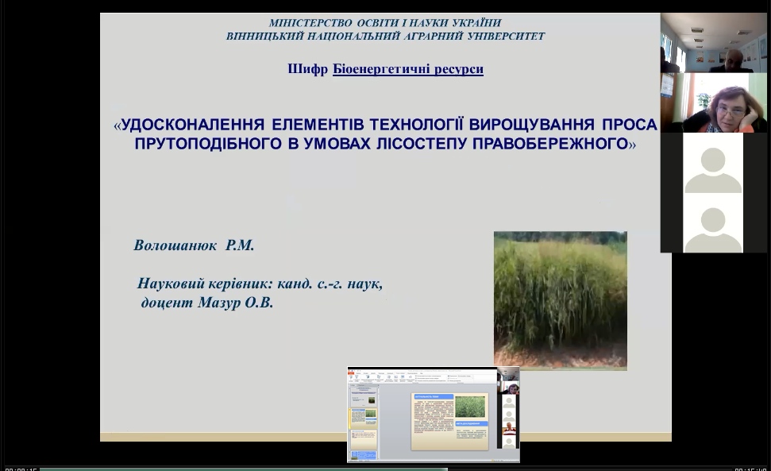Click title line "ПРУТОПОДІБНОГО В УМОВАХ ЛІСОСТЕПУ ПРАВОБЕРЕЖНОГО»"
The width and height of the screenshot is (771, 471).
click(386, 144)
